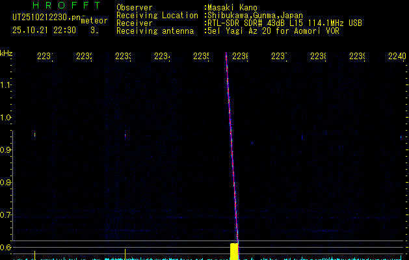This screenshot has width=409, height=260.
Task: Select the 2238 time marker
Action: click(x=317, y=57)
